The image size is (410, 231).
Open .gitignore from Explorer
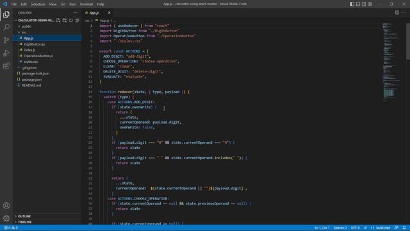click(x=47, y=67)
